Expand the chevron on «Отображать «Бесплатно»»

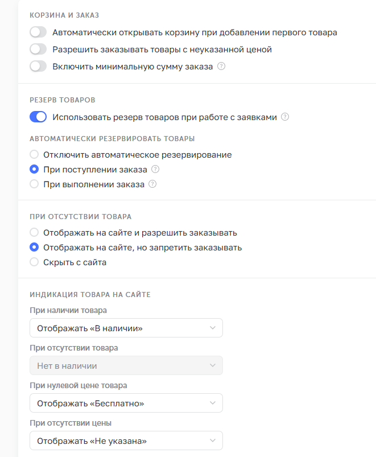[213, 403]
